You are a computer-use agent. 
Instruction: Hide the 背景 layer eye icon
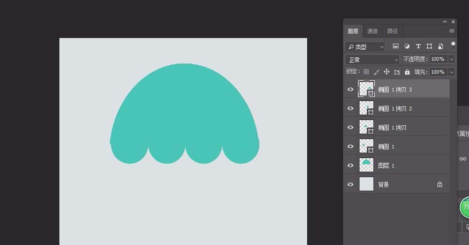[x=350, y=184]
